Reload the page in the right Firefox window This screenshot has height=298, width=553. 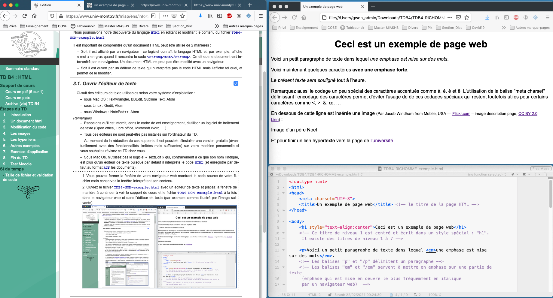pos(294,17)
